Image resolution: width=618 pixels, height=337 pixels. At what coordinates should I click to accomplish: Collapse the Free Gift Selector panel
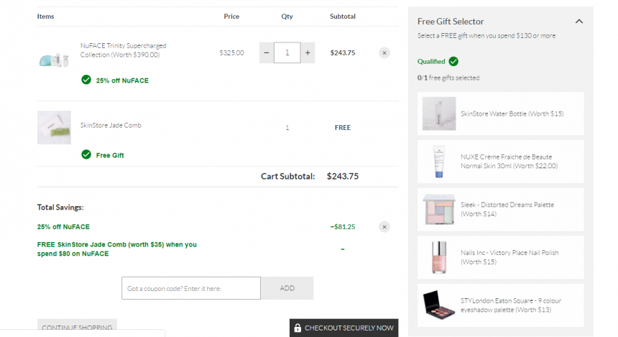[579, 22]
